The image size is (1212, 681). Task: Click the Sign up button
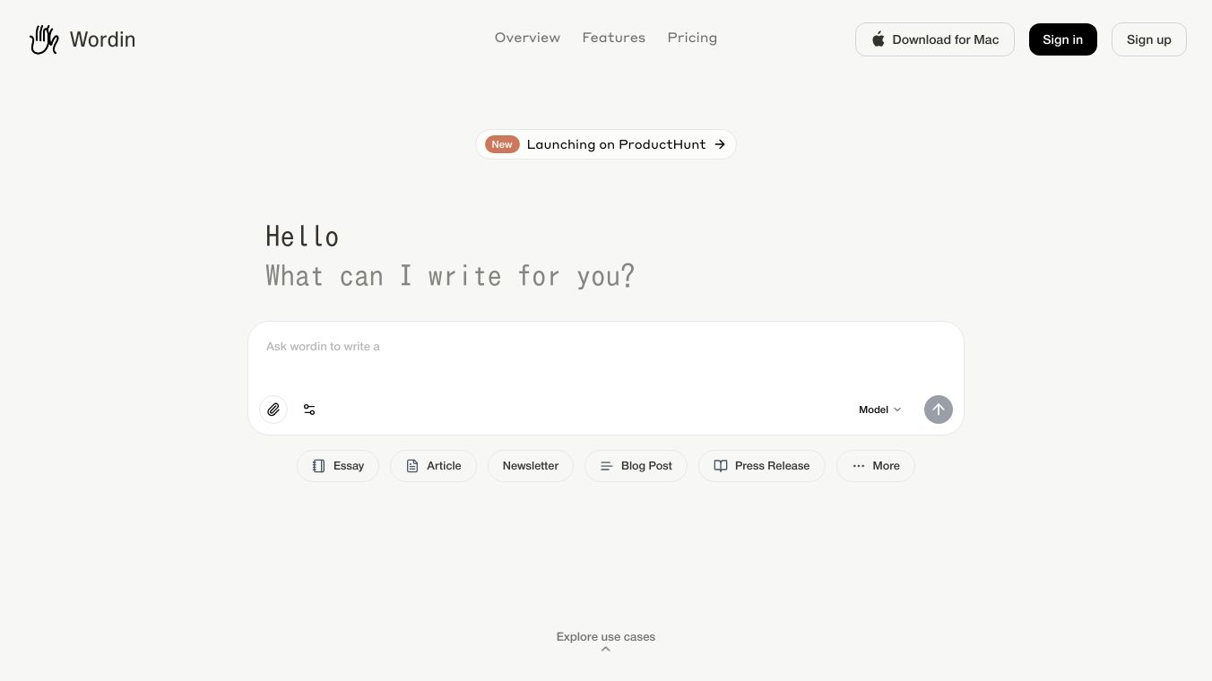[1148, 39]
